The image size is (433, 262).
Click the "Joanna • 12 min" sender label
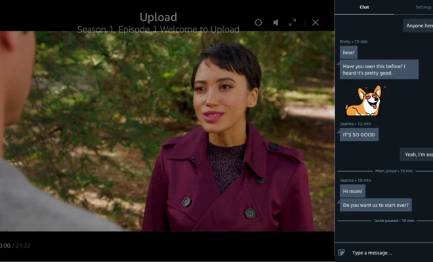355,124
